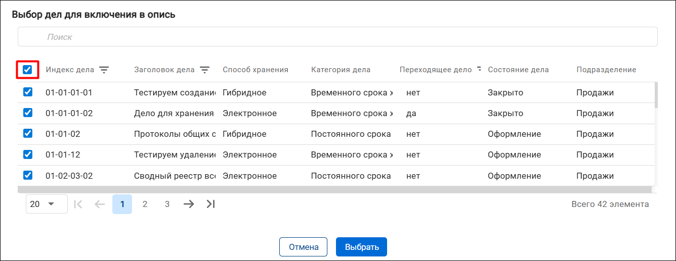Click Категория дела column header
The image size is (676, 261).
[x=341, y=70]
